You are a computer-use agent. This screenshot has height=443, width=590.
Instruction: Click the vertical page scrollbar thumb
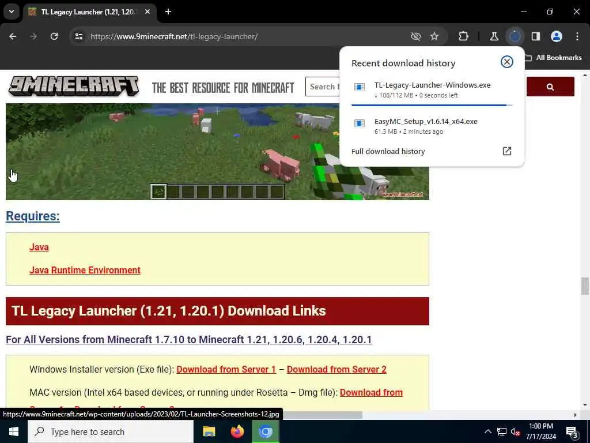point(585,286)
